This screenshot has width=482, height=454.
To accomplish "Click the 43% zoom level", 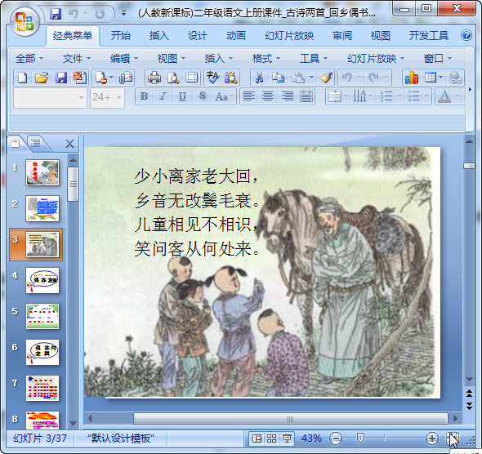I will (x=311, y=438).
